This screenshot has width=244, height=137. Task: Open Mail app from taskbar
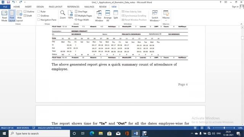pos(118,134)
